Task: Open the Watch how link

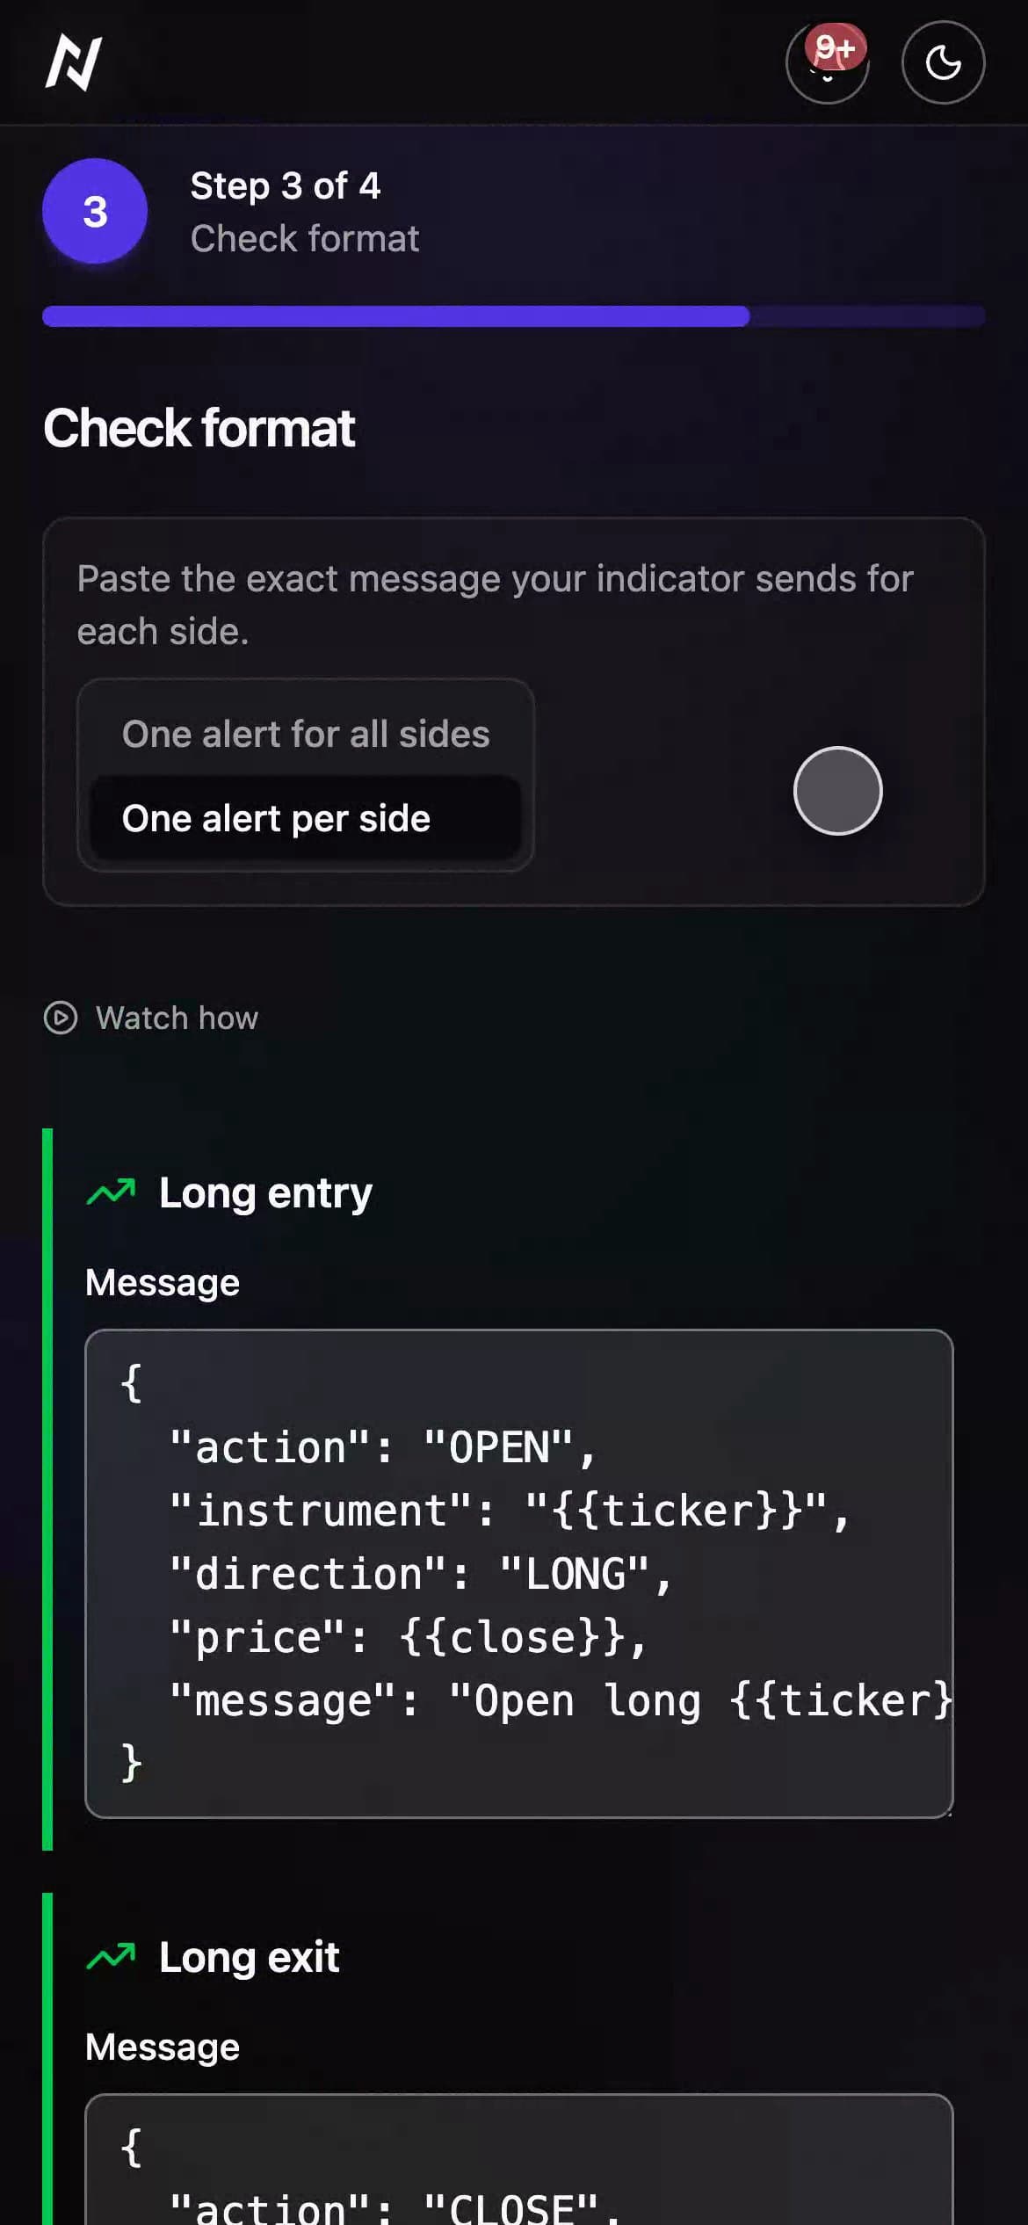Action: (177, 1018)
